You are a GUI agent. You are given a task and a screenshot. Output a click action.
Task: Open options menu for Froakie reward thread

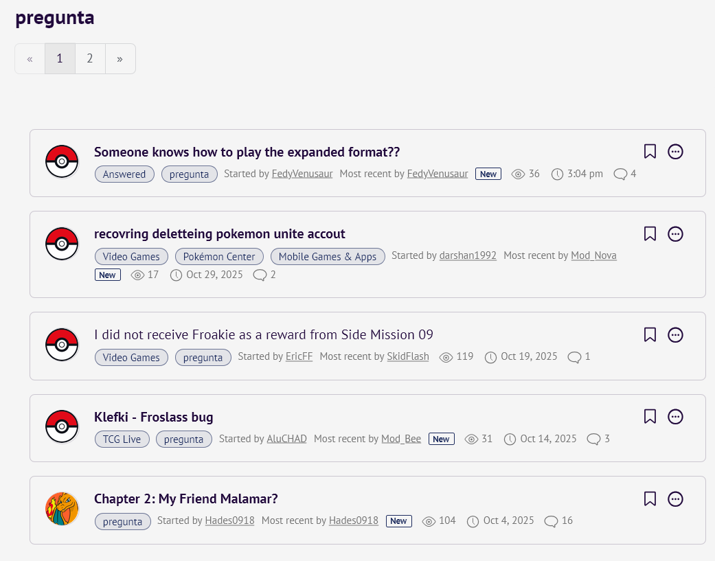click(675, 334)
